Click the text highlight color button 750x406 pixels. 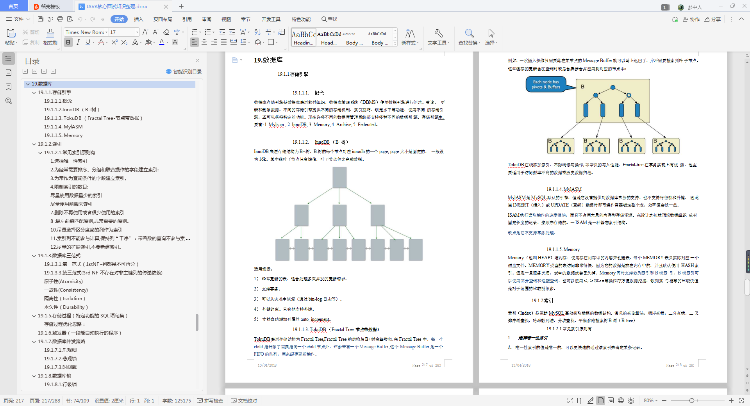pyautogui.click(x=148, y=42)
